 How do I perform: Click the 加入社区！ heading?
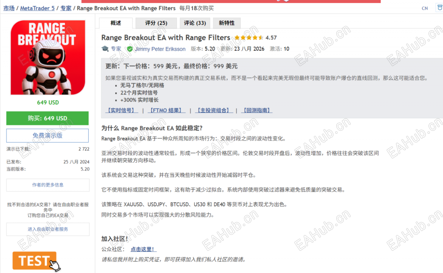point(114,239)
